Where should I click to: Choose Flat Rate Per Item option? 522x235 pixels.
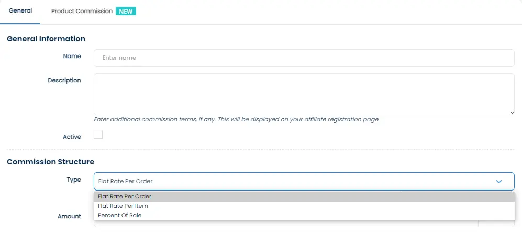click(x=123, y=206)
